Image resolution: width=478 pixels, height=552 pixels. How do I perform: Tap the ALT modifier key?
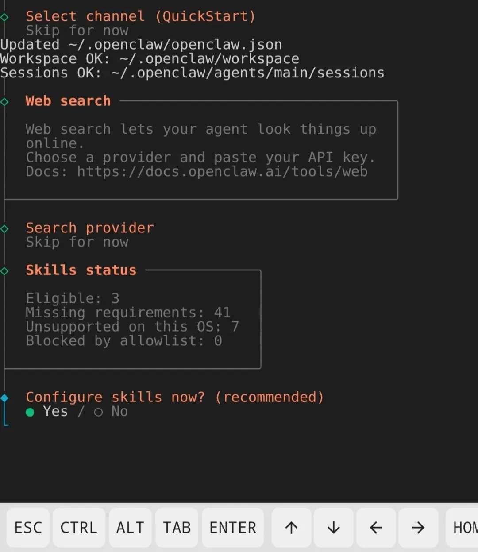click(x=130, y=527)
